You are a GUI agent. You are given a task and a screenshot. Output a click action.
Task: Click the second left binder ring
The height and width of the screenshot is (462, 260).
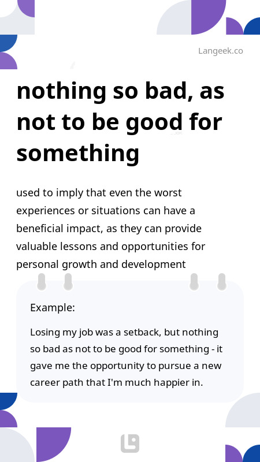point(68,282)
